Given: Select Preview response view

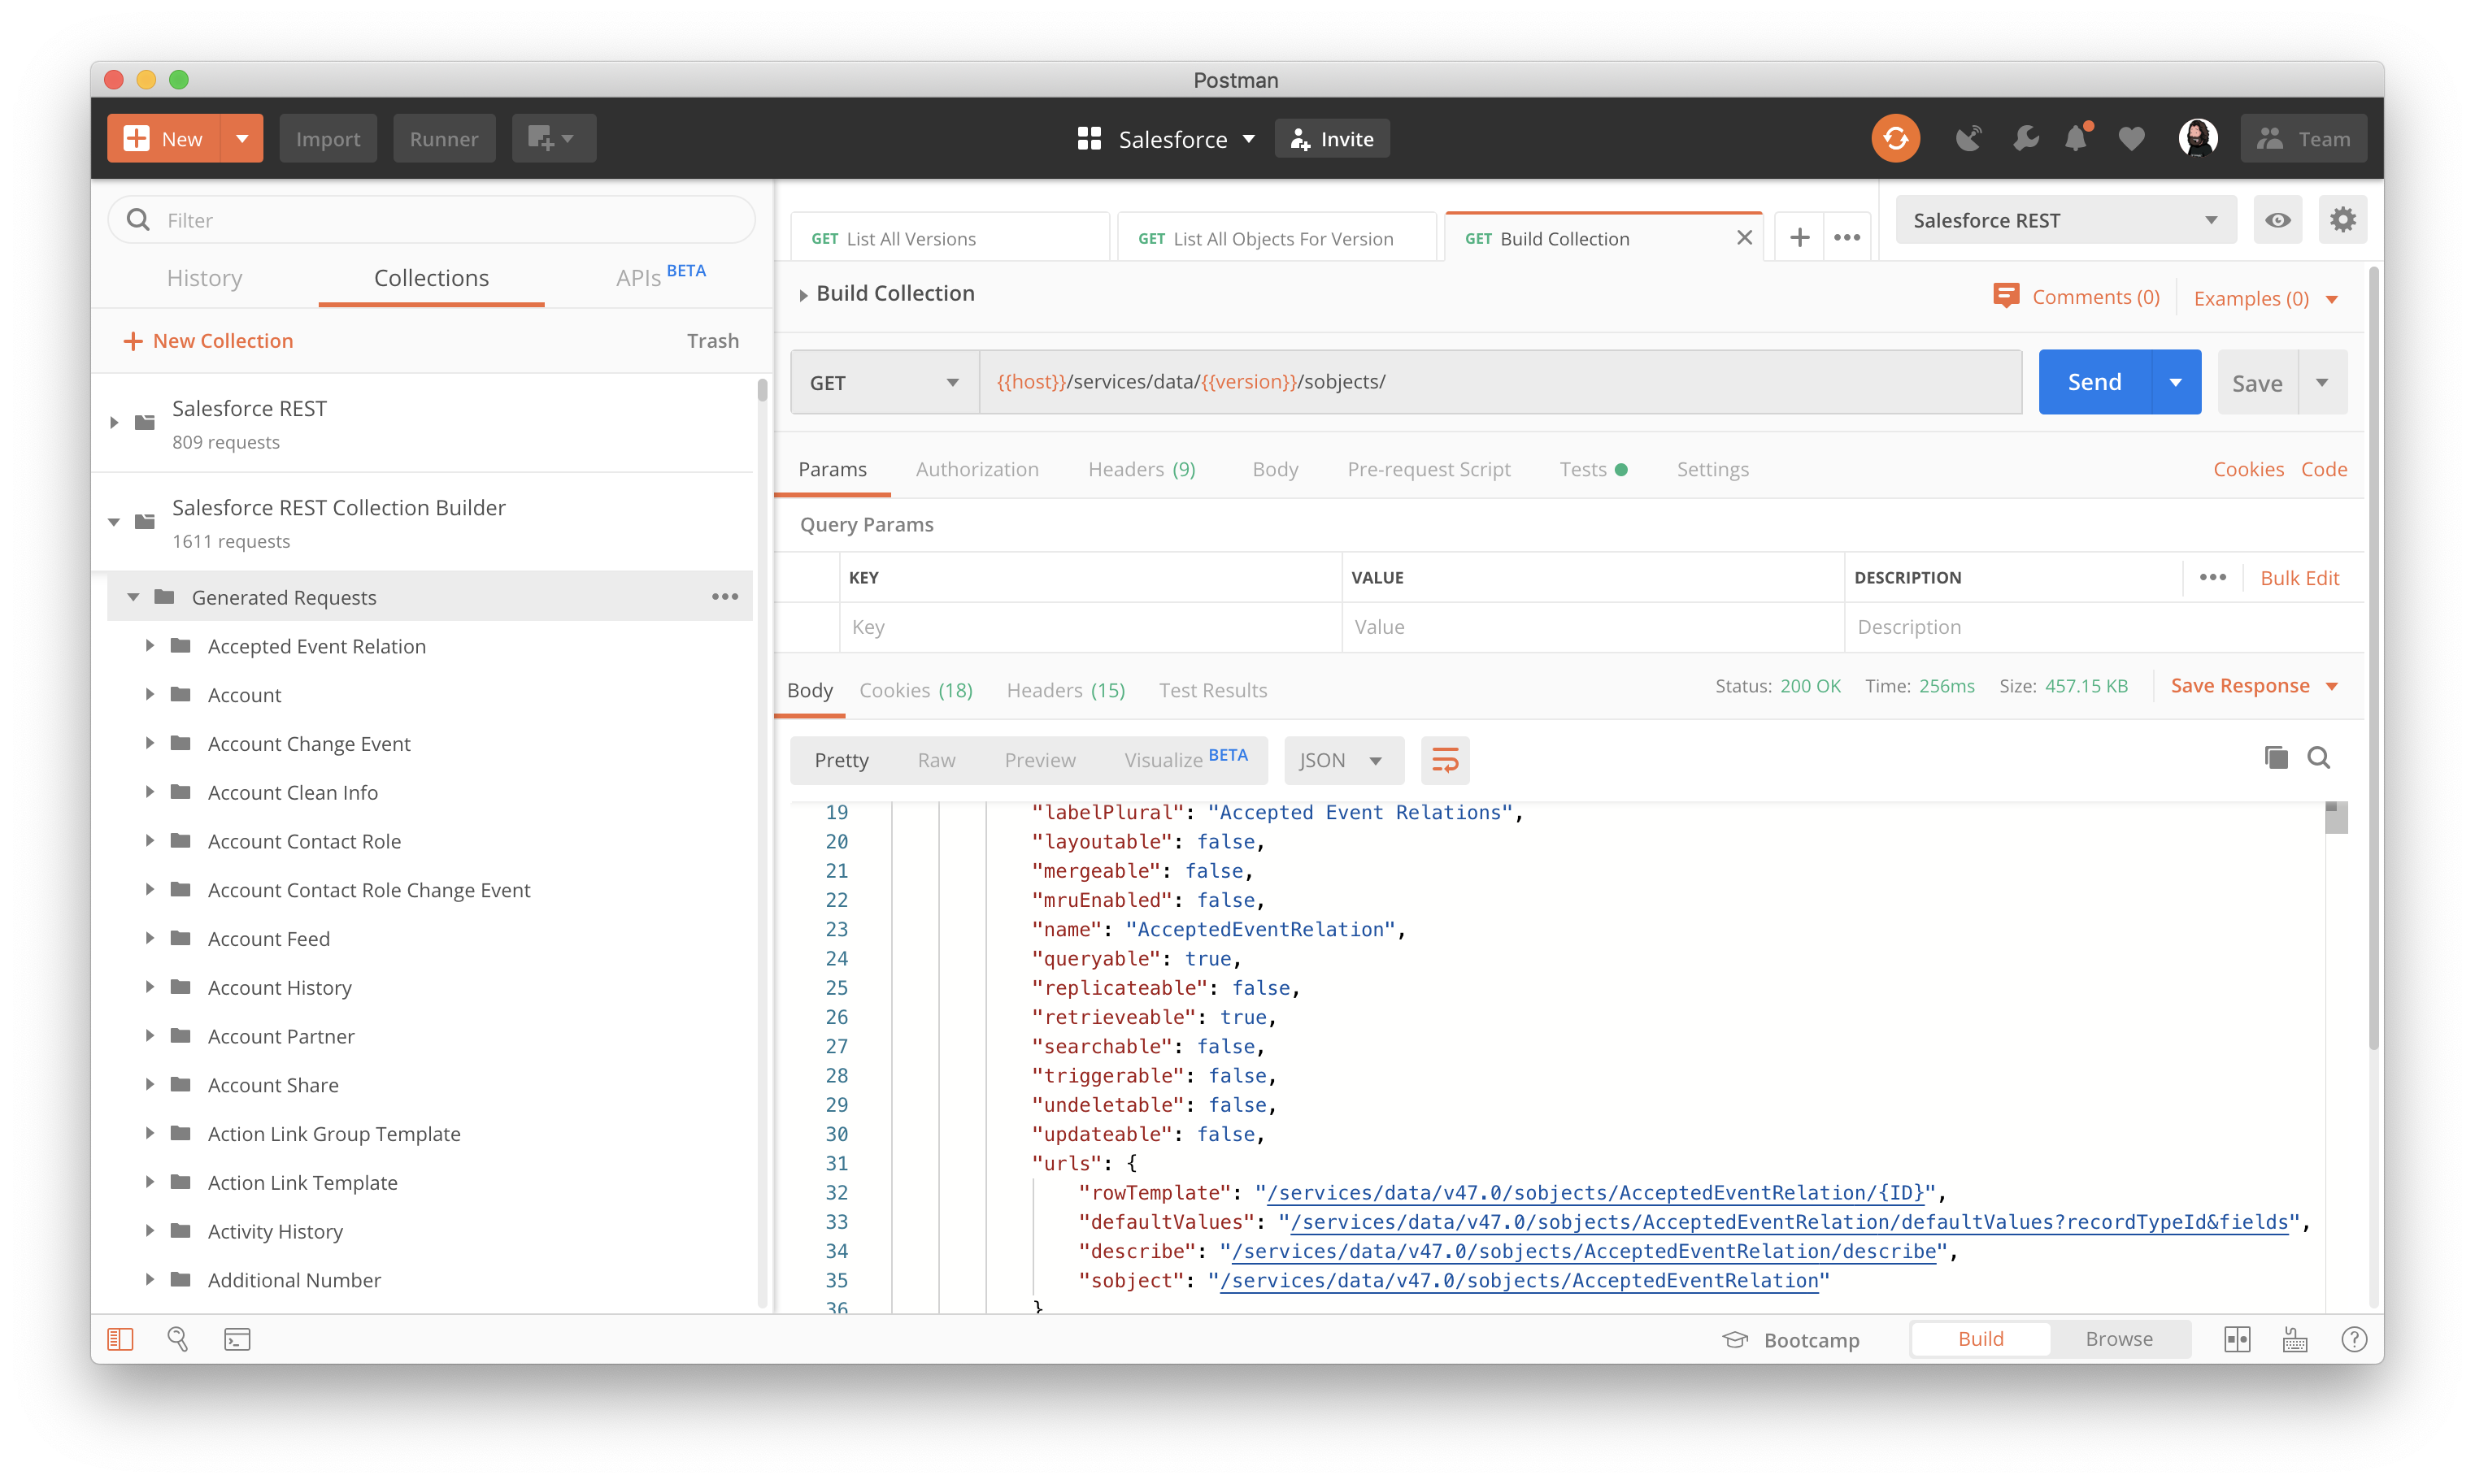Looking at the screenshot, I should click(x=1039, y=760).
